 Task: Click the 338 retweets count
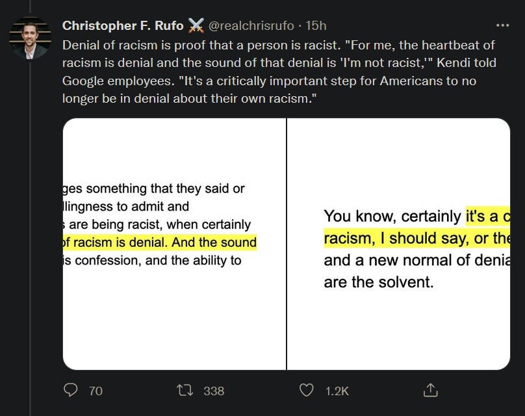tap(214, 391)
